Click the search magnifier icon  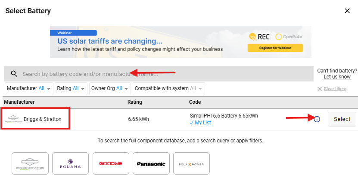pos(14,74)
